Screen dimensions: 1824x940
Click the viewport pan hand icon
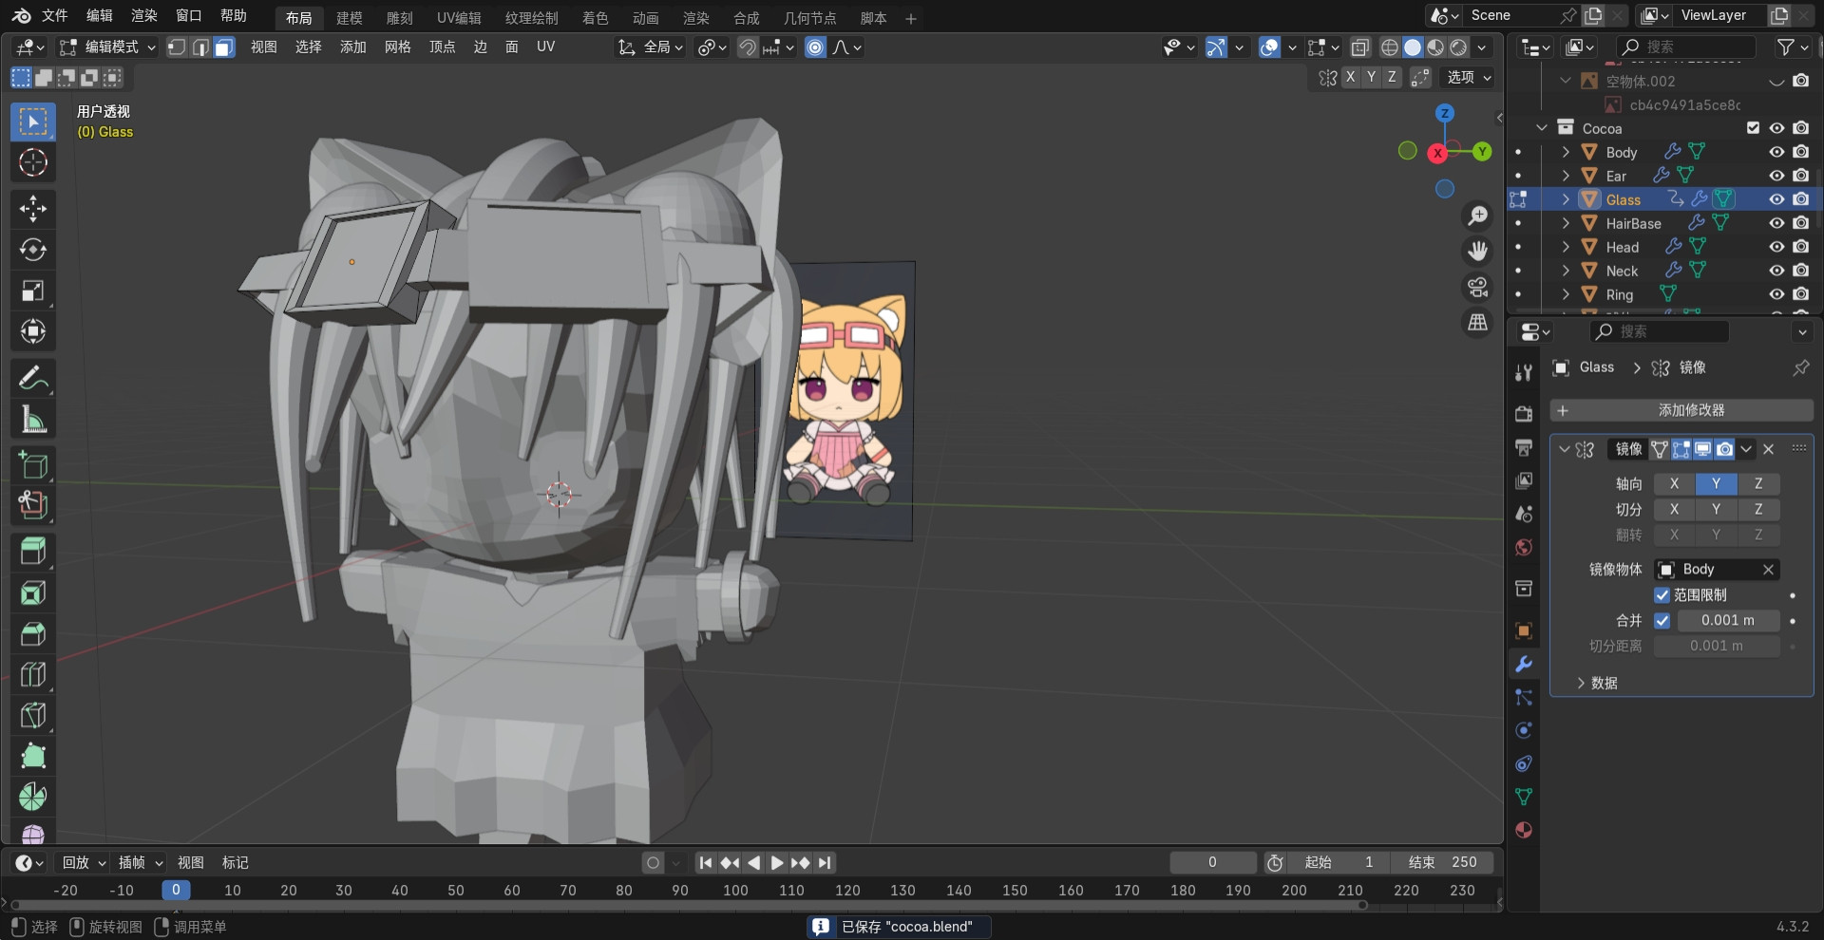(x=1477, y=252)
